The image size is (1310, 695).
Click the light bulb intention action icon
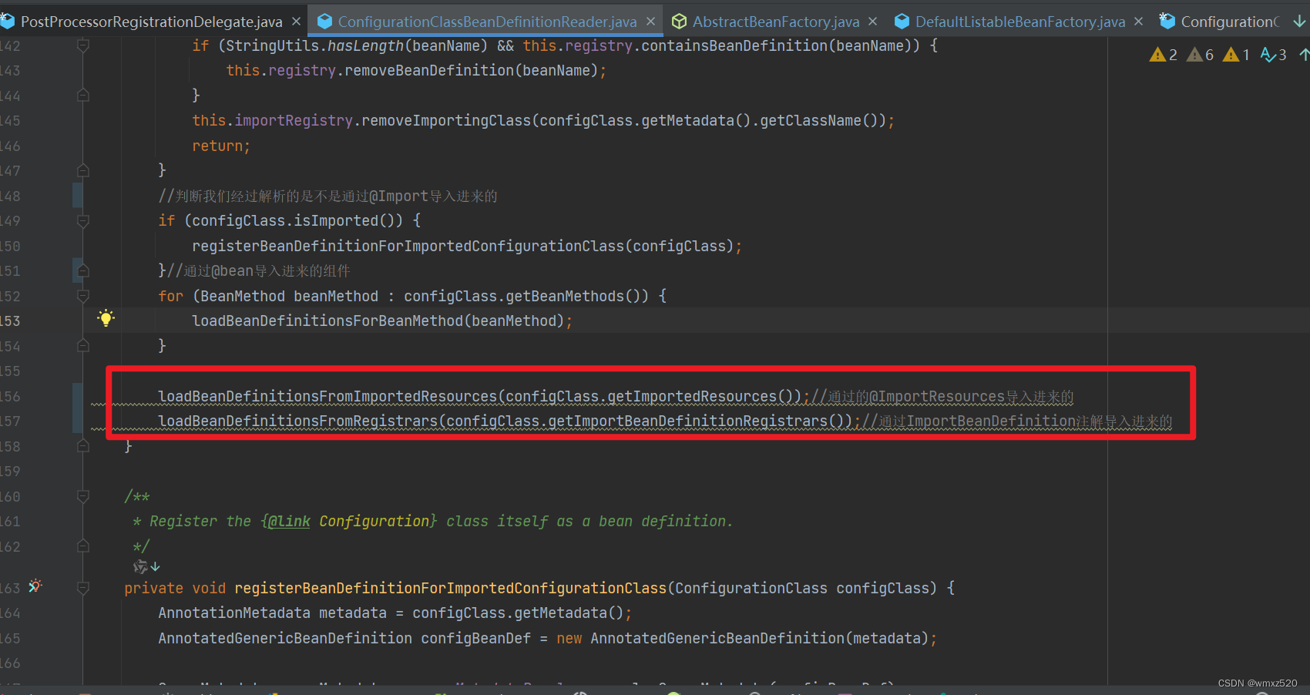pos(106,318)
